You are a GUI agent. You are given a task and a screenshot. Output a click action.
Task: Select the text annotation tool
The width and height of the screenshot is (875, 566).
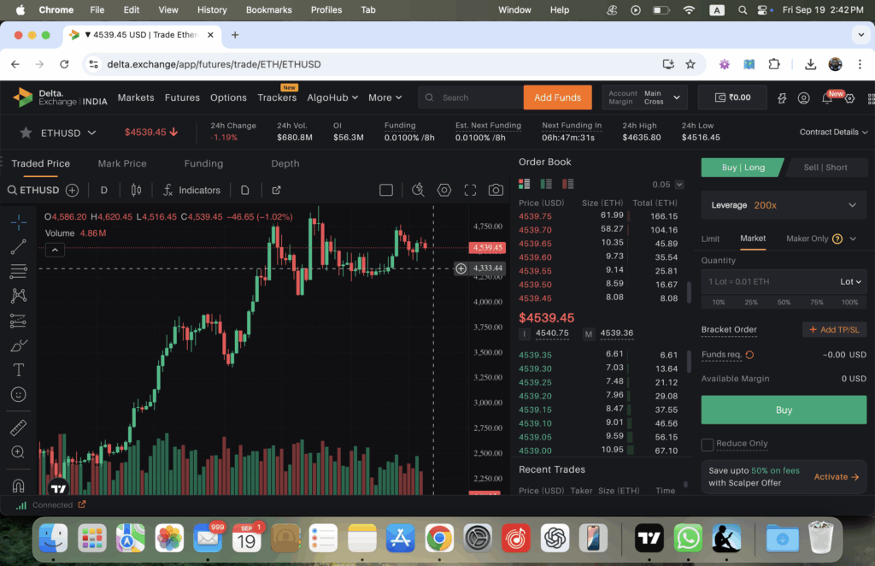[19, 370]
